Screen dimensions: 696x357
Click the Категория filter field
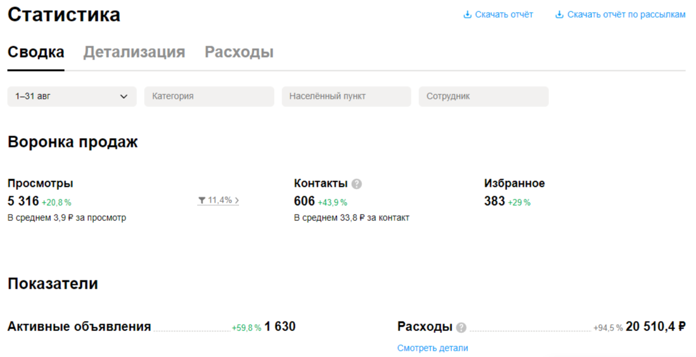(209, 97)
